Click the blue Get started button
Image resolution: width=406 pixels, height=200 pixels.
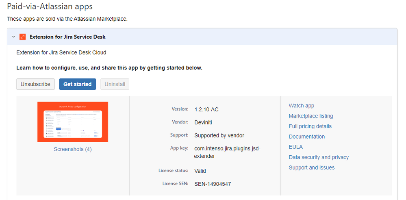(x=77, y=84)
